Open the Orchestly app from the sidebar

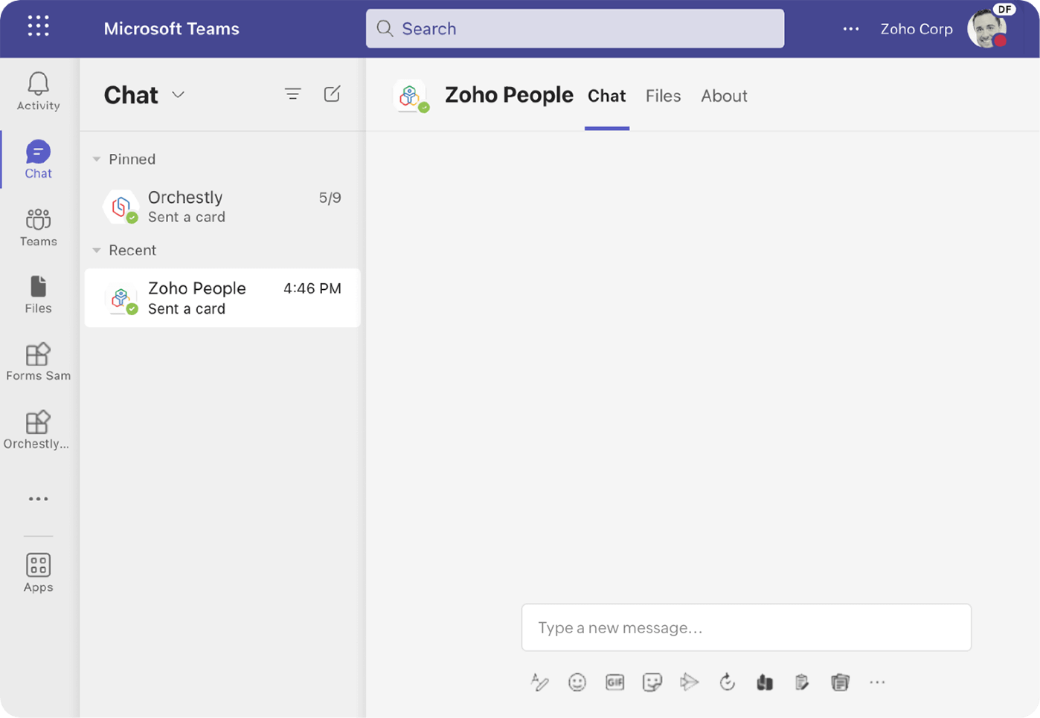38,430
